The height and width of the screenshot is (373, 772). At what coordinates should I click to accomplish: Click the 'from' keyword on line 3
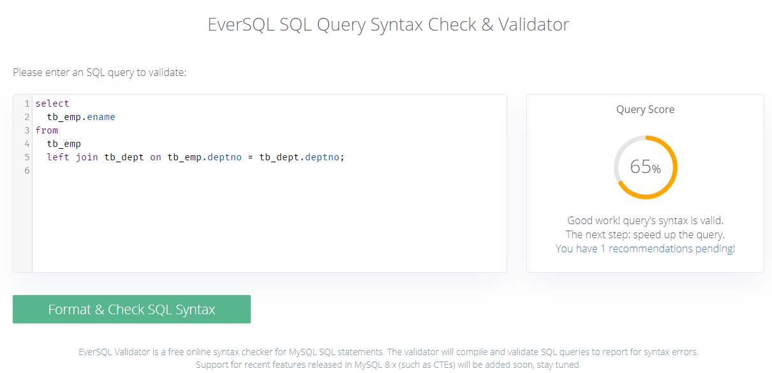47,130
